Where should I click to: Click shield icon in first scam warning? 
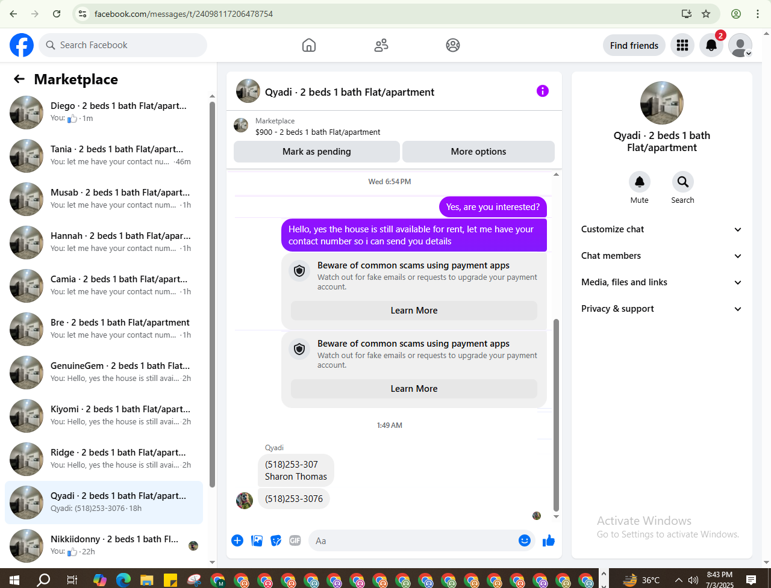(x=299, y=271)
